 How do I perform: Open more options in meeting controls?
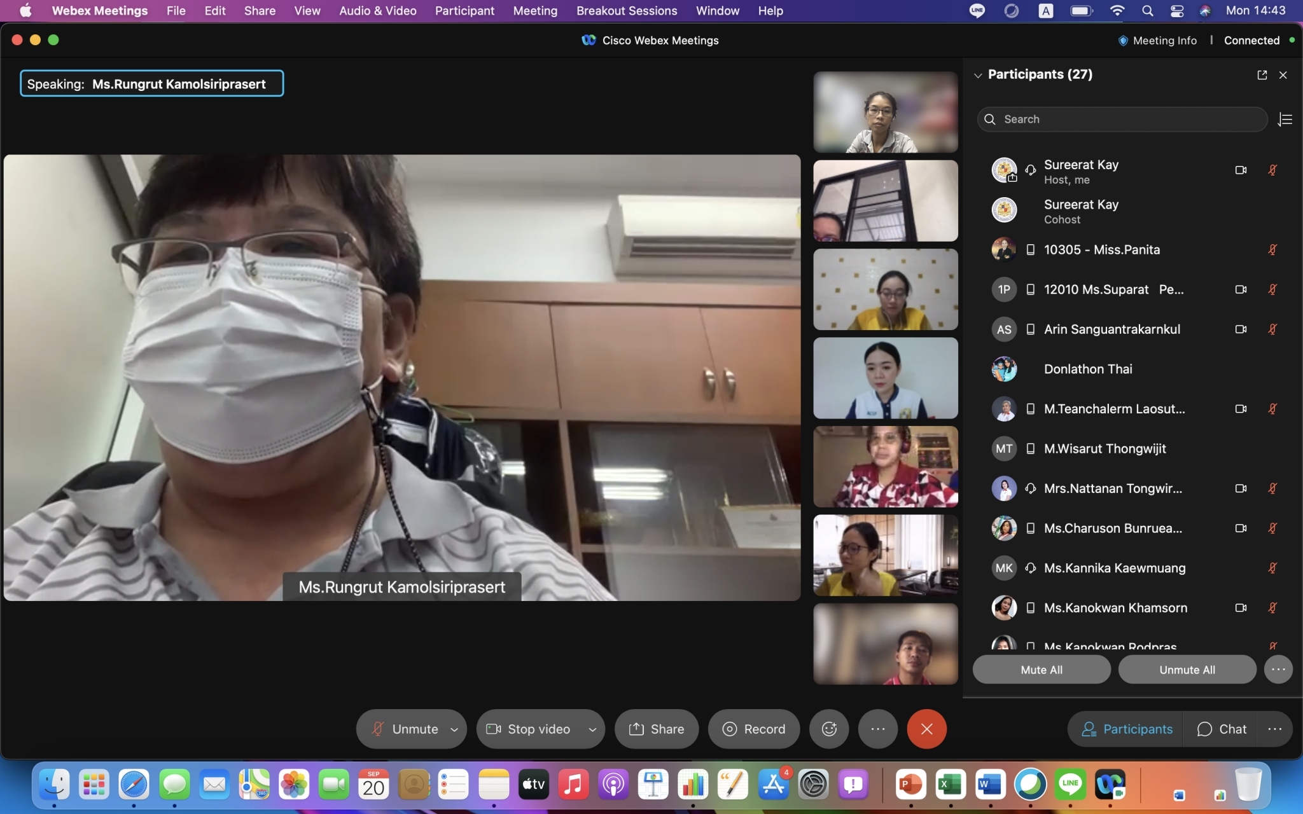(878, 729)
